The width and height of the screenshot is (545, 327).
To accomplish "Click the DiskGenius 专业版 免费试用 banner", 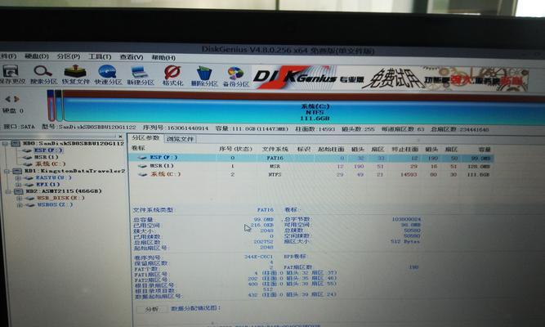I will 389,78.
